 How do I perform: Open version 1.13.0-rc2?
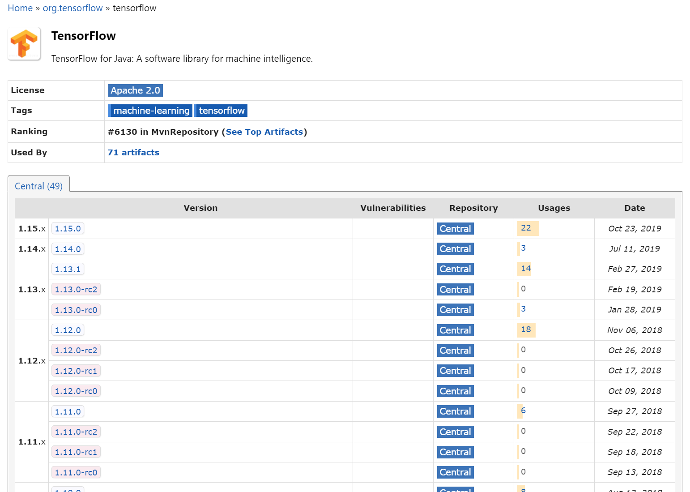point(76,290)
